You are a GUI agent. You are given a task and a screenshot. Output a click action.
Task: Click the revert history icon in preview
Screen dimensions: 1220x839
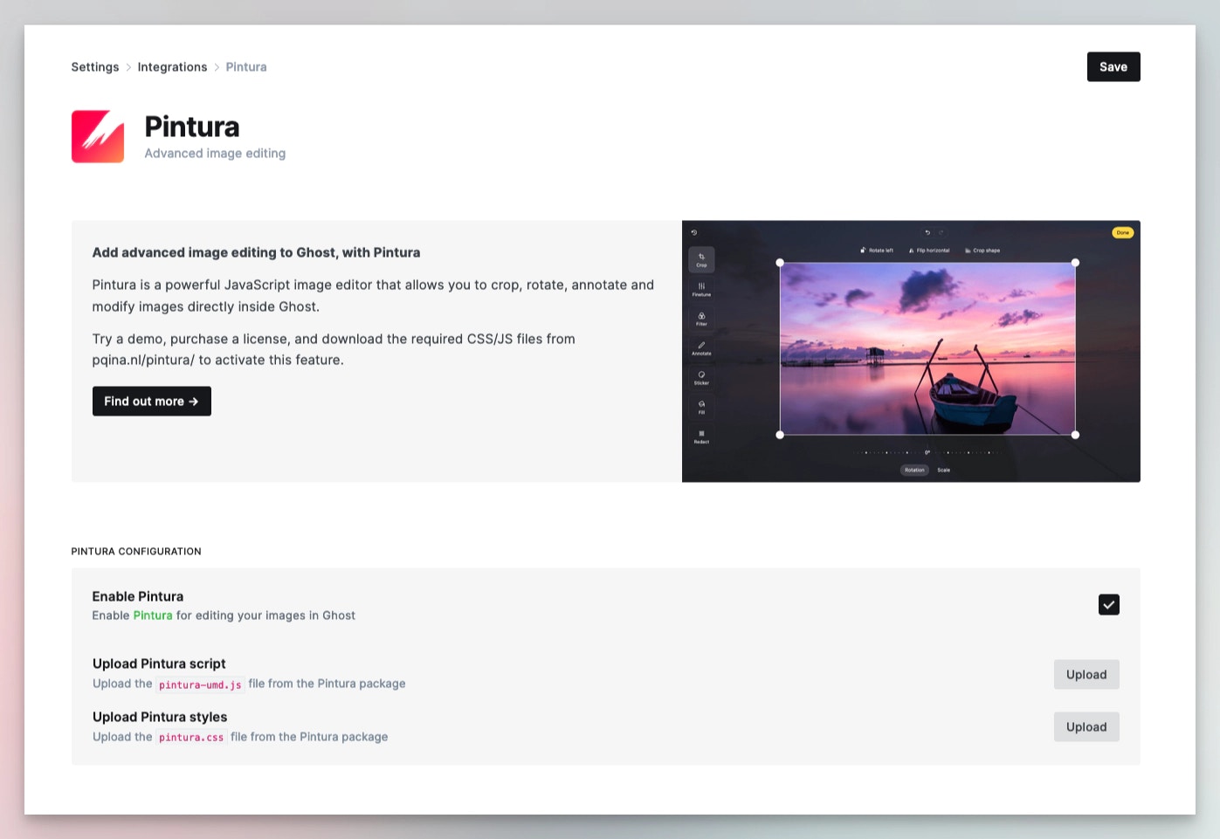coord(694,233)
